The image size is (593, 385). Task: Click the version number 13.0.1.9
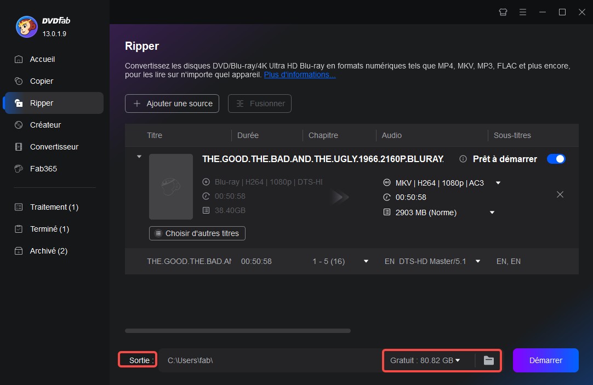(54, 34)
